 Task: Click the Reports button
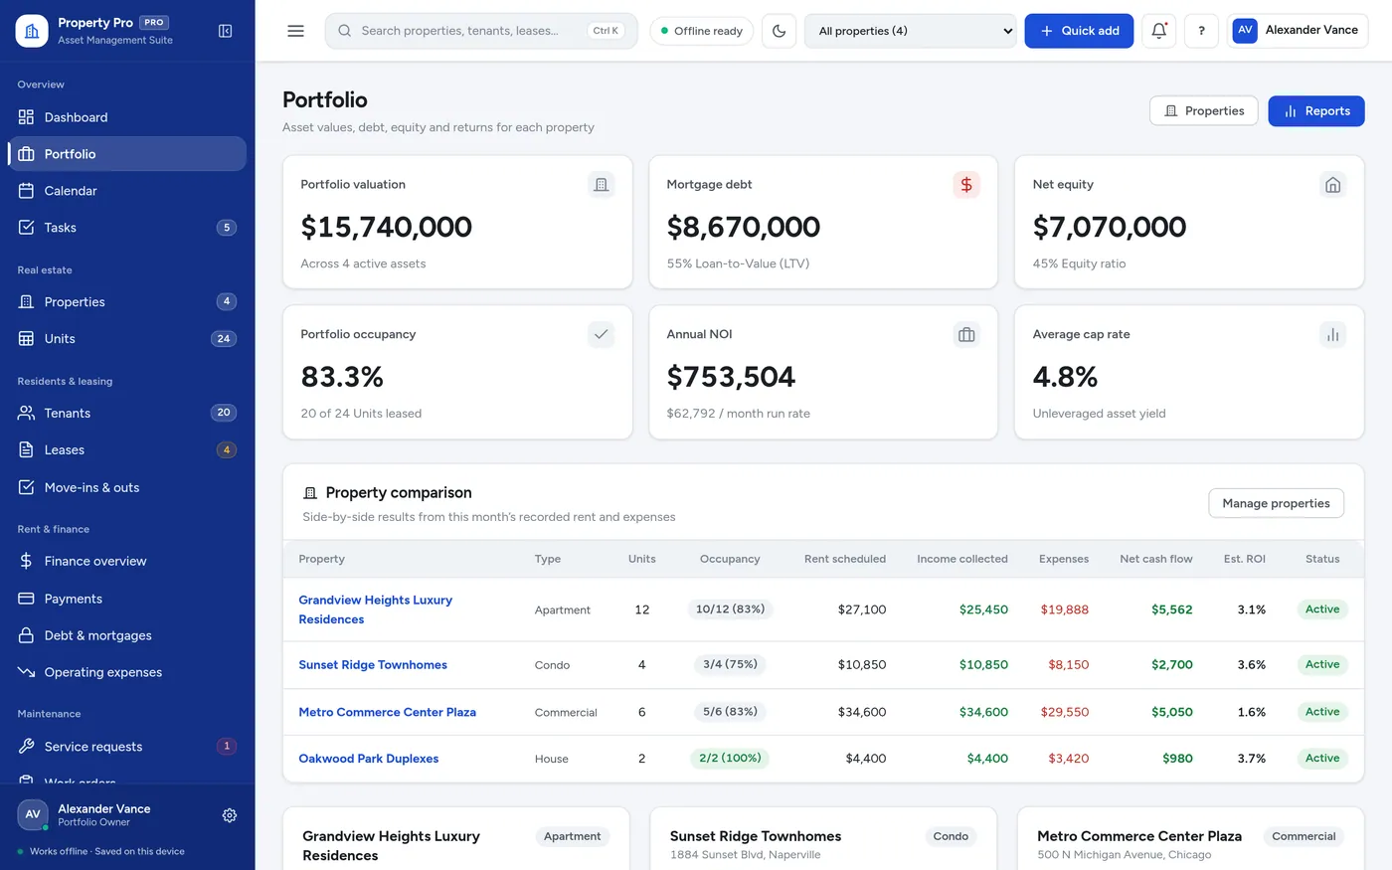[x=1316, y=111]
